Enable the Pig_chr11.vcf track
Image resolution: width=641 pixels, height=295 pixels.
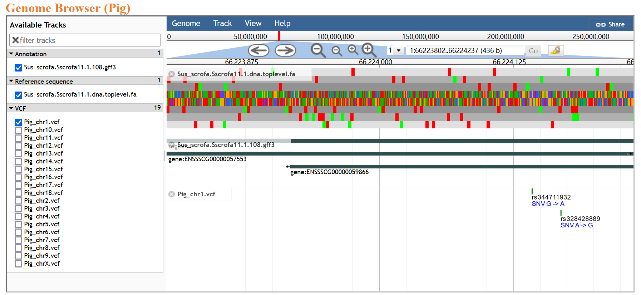pos(19,138)
